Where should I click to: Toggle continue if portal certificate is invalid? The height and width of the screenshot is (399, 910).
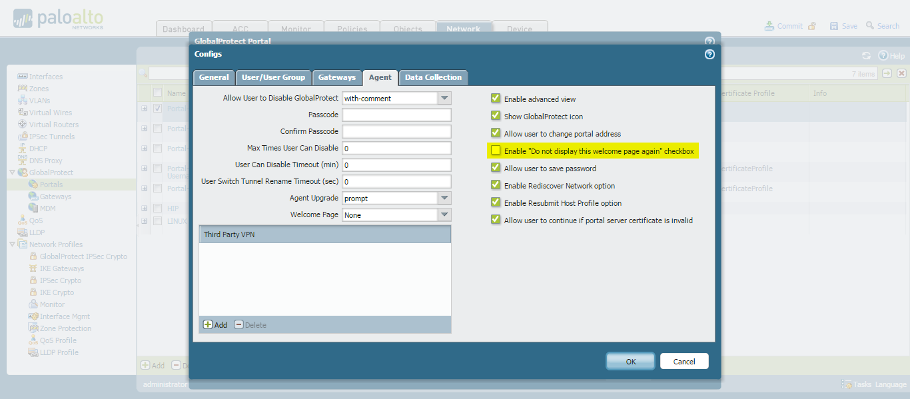496,220
